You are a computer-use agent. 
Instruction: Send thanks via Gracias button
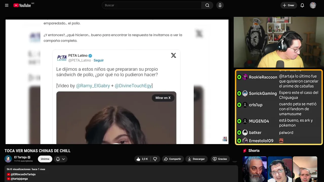[x=220, y=159]
